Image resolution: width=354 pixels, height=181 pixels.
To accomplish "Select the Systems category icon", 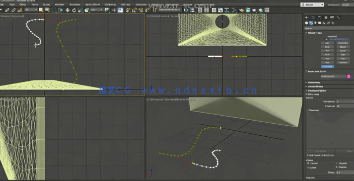I will (332, 23).
